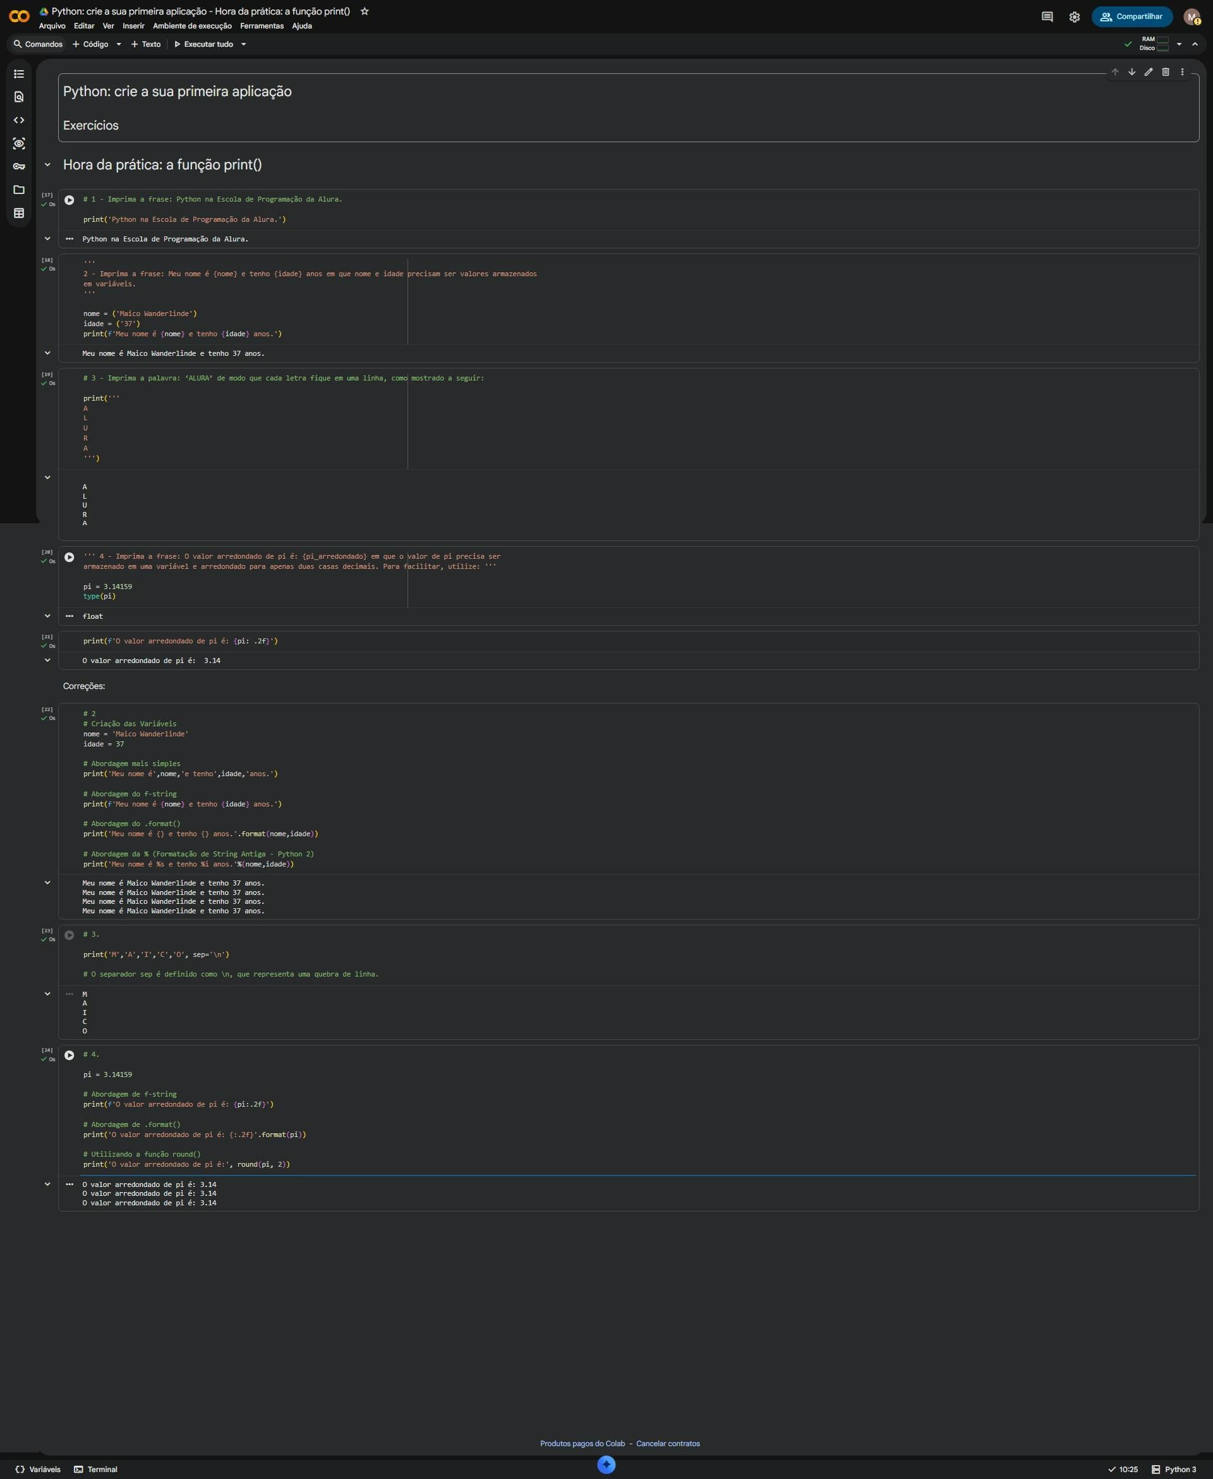Click the 'idade = 37' code line

(104, 745)
